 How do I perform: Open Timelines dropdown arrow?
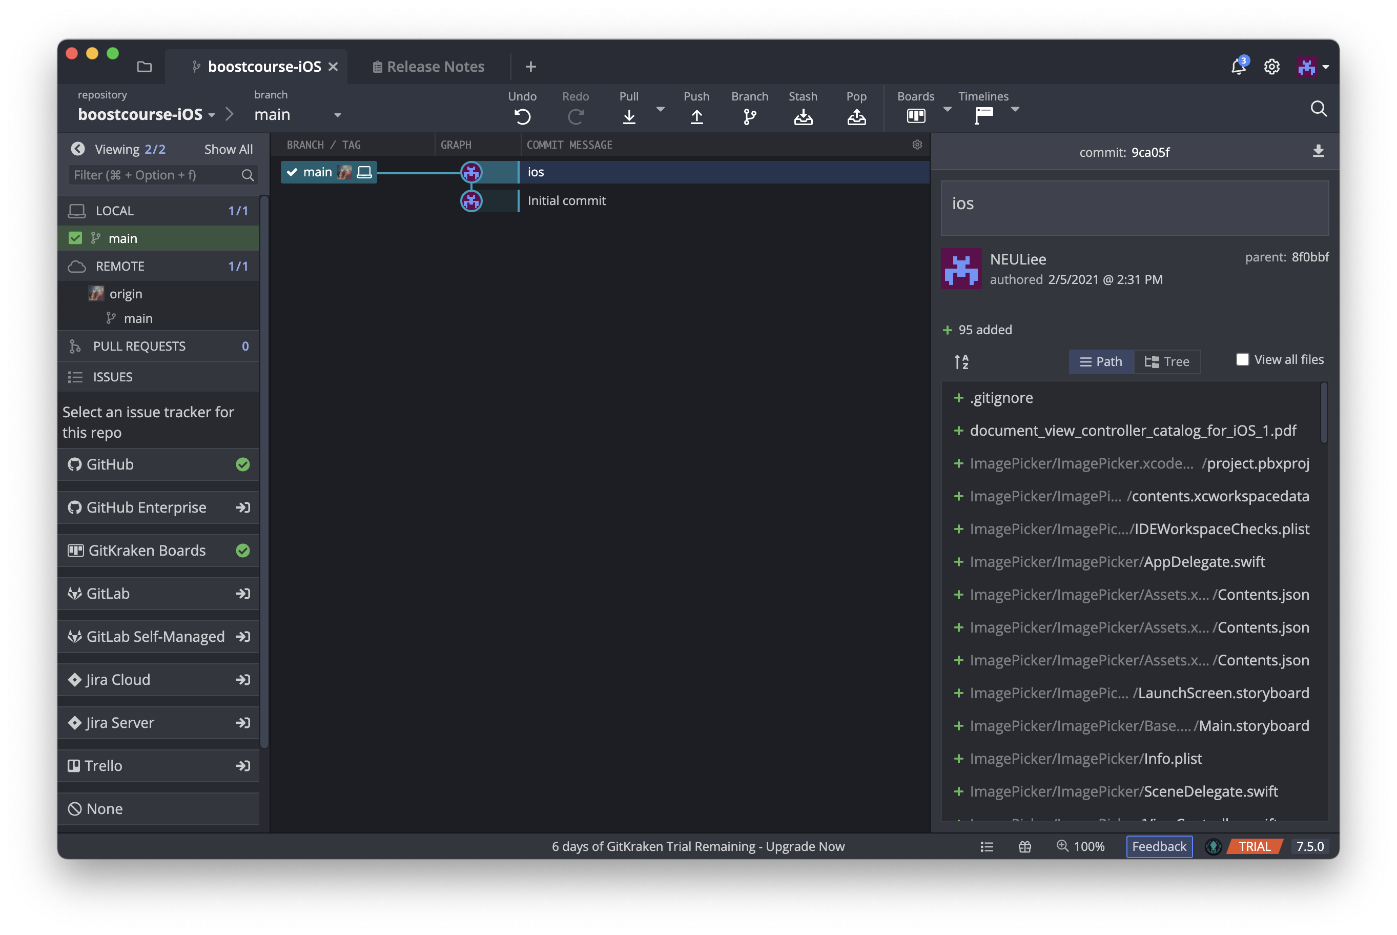[1015, 109]
